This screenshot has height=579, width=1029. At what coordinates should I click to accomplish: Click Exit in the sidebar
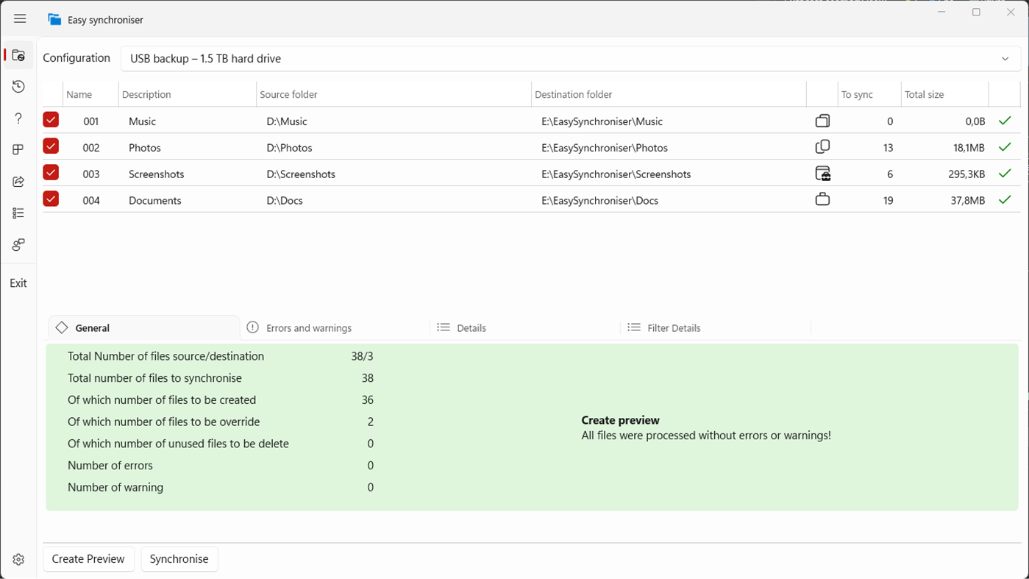18,283
